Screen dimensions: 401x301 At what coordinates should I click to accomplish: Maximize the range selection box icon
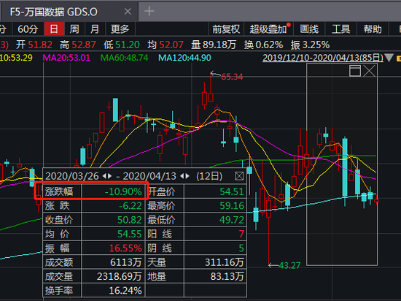[x=355, y=70]
